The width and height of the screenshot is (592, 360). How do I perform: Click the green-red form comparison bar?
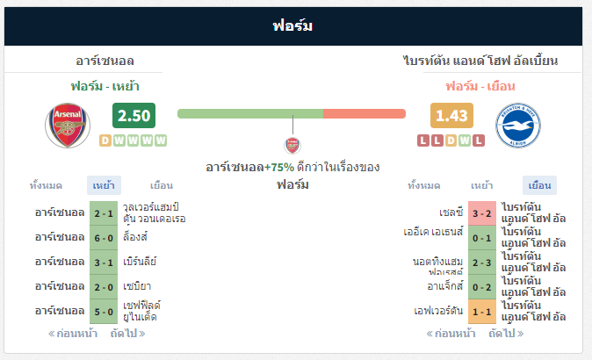(x=292, y=113)
